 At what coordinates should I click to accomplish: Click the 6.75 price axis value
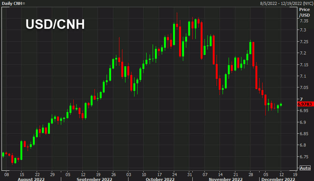coord(304,157)
